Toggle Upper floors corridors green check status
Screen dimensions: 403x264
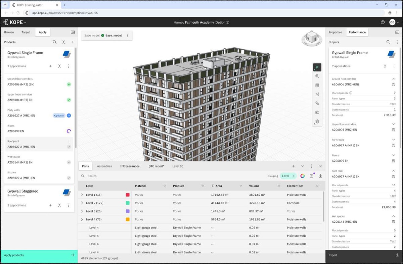pyautogui.click(x=69, y=100)
